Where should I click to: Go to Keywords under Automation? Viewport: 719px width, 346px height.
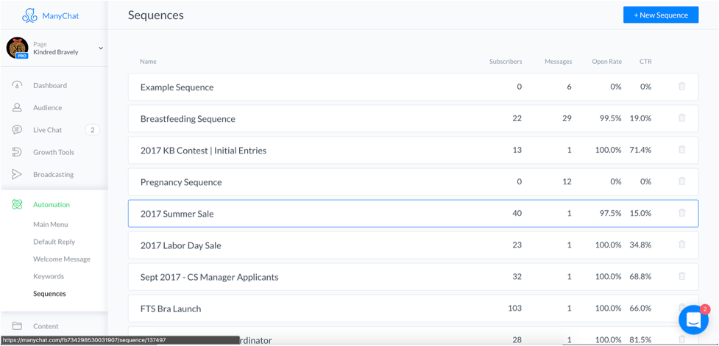point(48,276)
